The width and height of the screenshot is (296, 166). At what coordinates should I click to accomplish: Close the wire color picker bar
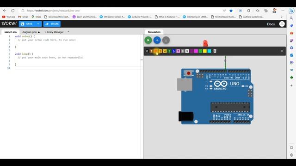point(282,51)
